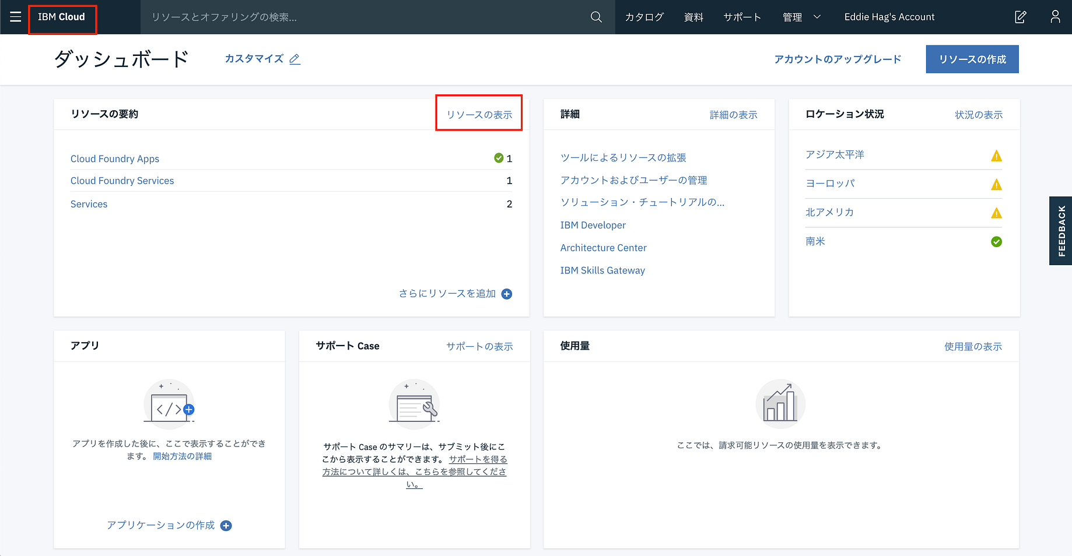Click the plus icon beside アプリケーションの作成
This screenshot has width=1072, height=556.
226,526
